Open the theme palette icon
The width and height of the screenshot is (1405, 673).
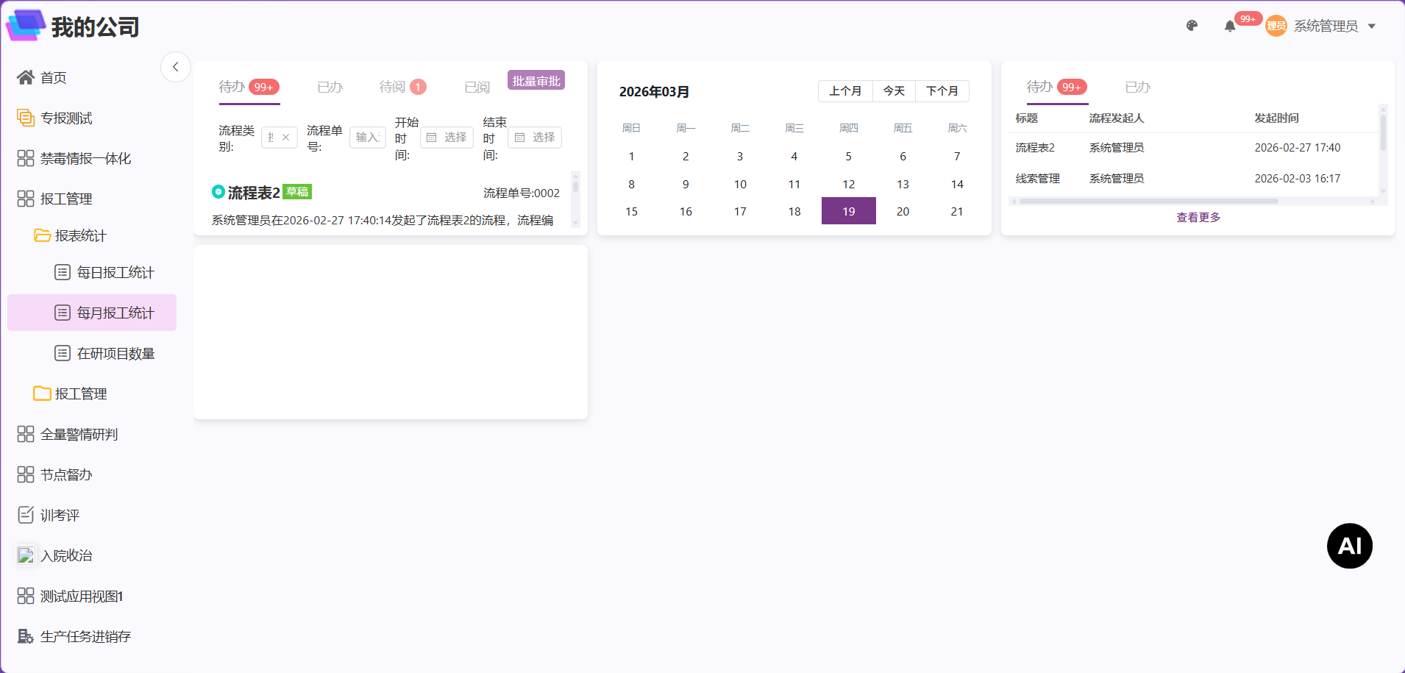(x=1192, y=26)
